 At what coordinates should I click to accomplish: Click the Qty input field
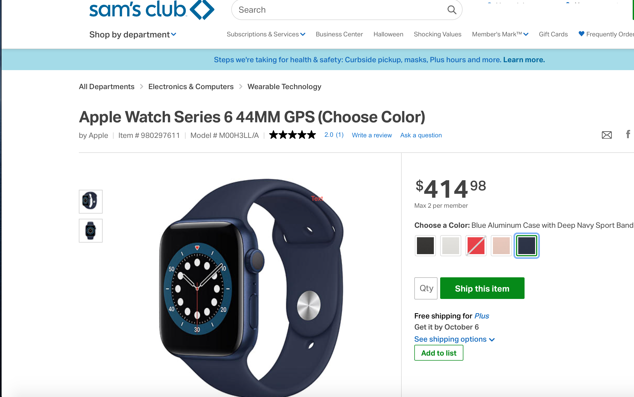click(x=426, y=288)
